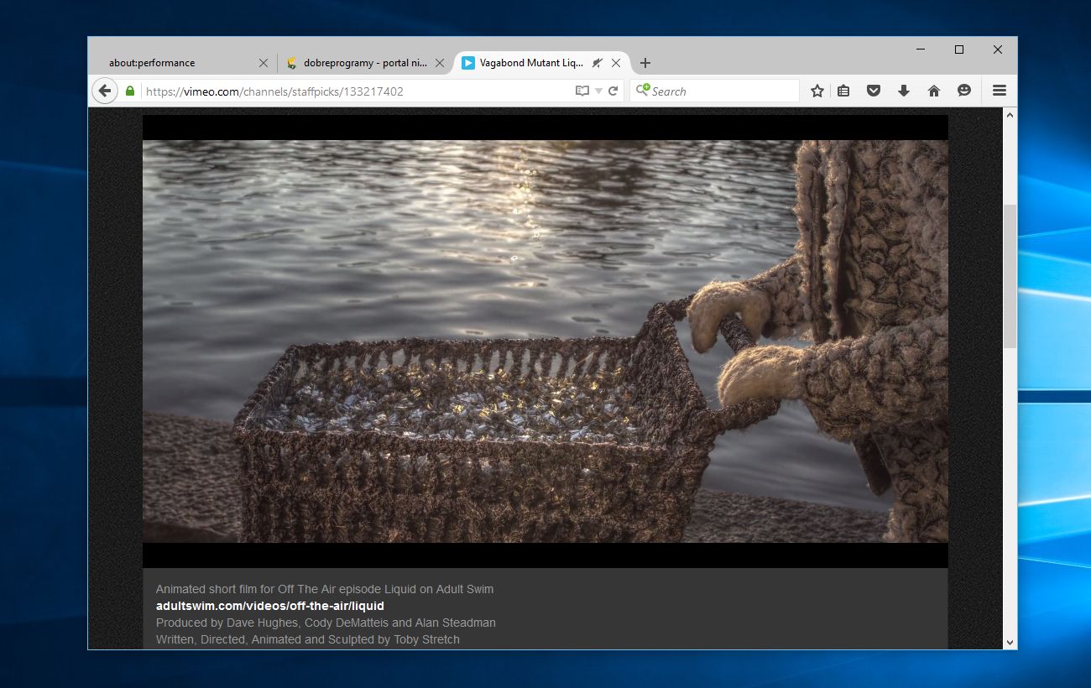Open the Hello chat smiley icon
1091x688 pixels.
coord(964,90)
